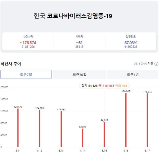
Task: Click the 접종완료 rate 87.03%
Action: pyautogui.click(x=131, y=43)
